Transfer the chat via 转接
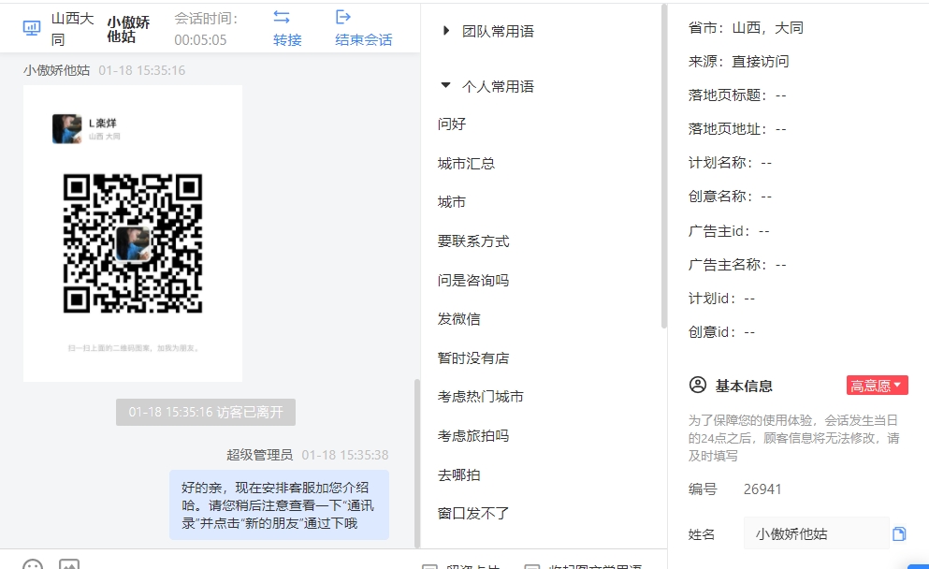 (x=287, y=28)
